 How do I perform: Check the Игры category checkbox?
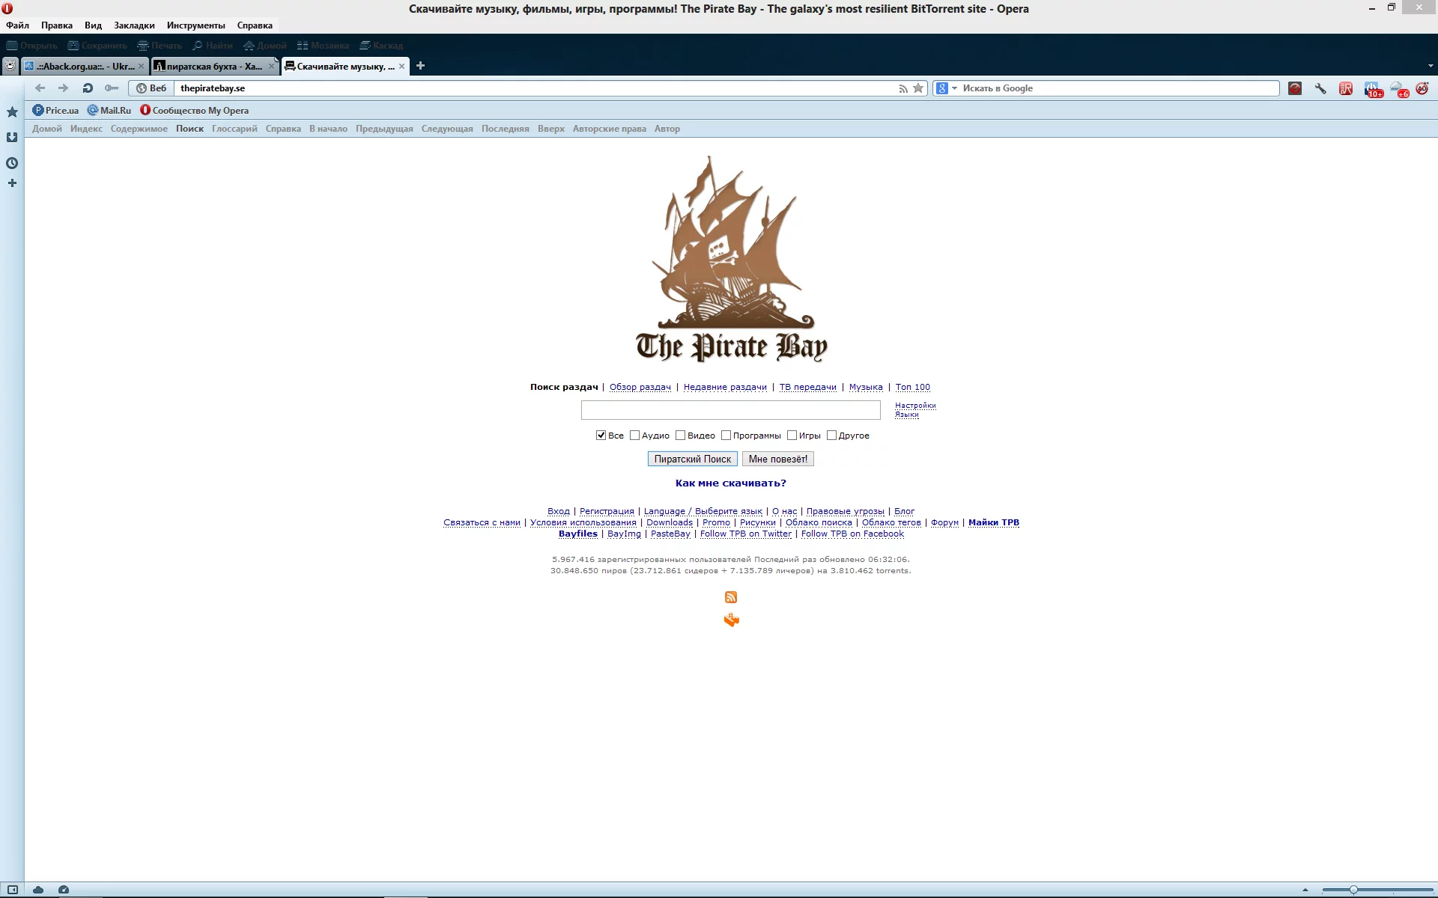792,436
